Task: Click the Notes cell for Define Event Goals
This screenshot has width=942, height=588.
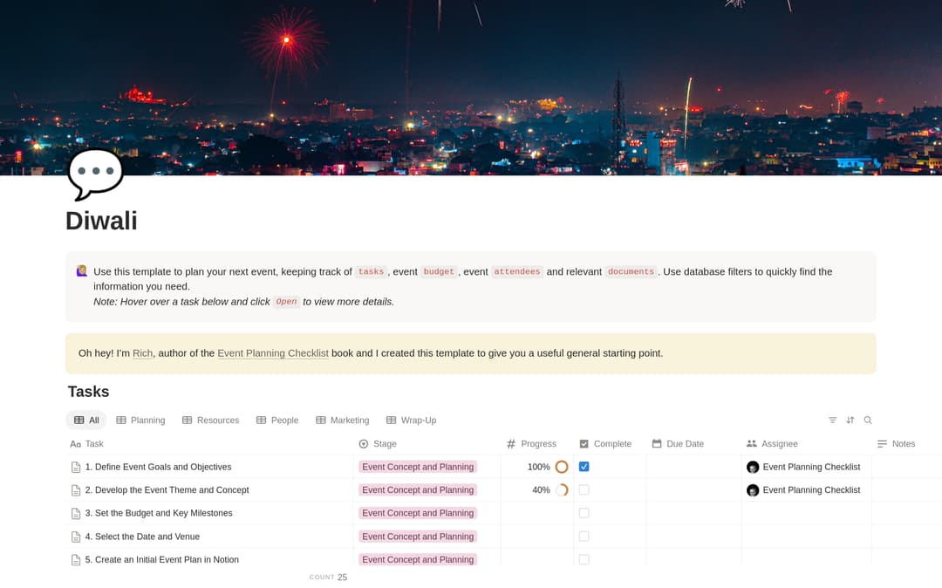Action: pos(906,467)
